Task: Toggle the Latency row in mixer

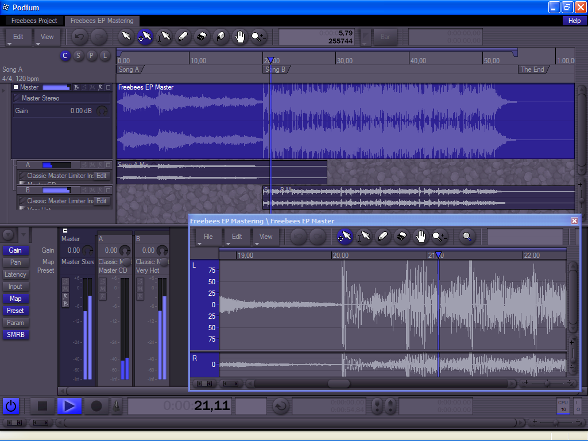Action: pyautogui.click(x=16, y=274)
